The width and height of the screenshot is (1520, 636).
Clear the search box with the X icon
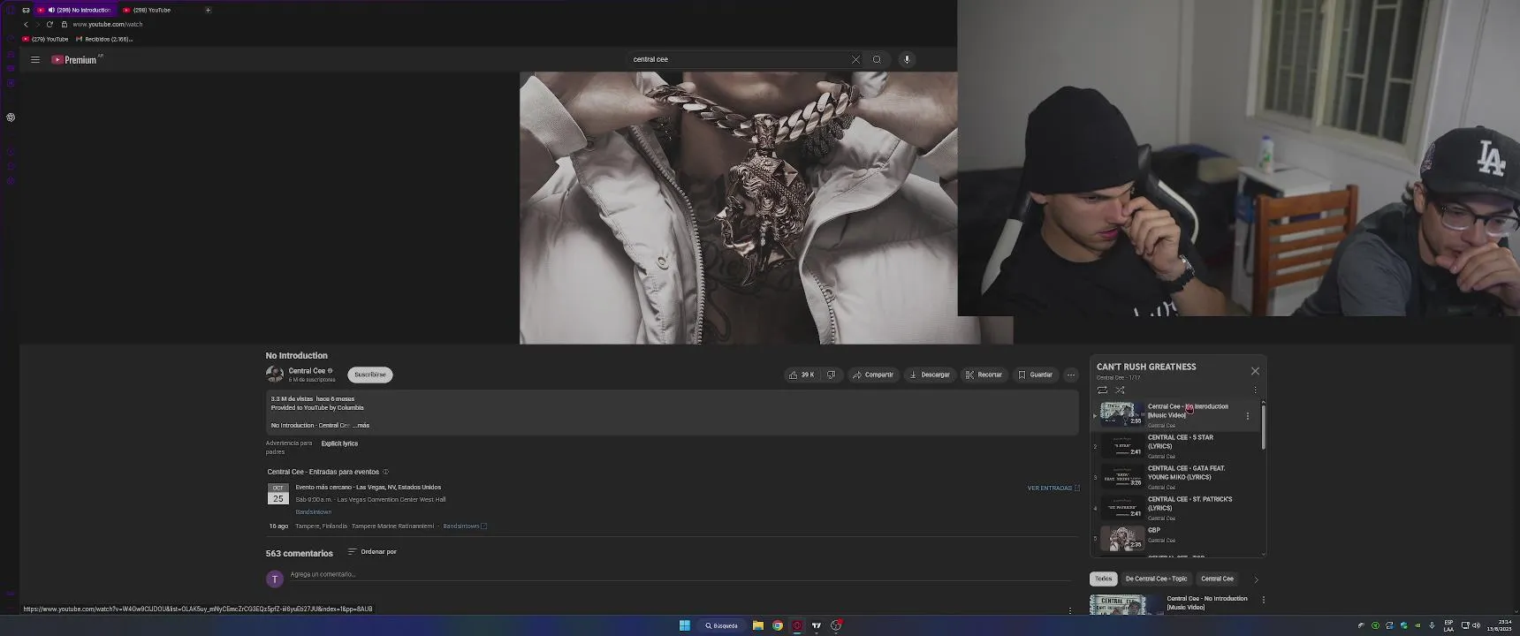tap(855, 60)
